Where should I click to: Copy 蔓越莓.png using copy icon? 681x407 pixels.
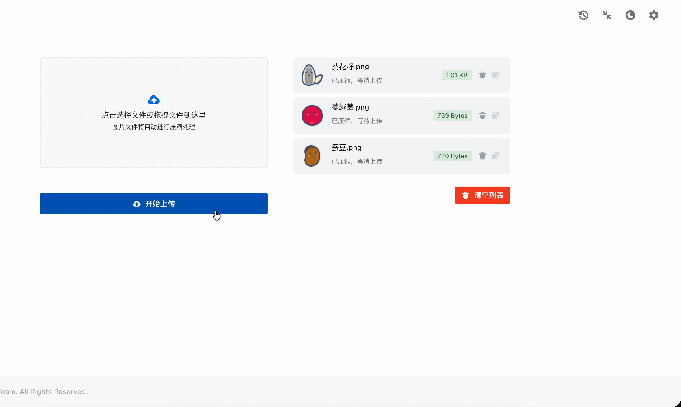pos(495,115)
